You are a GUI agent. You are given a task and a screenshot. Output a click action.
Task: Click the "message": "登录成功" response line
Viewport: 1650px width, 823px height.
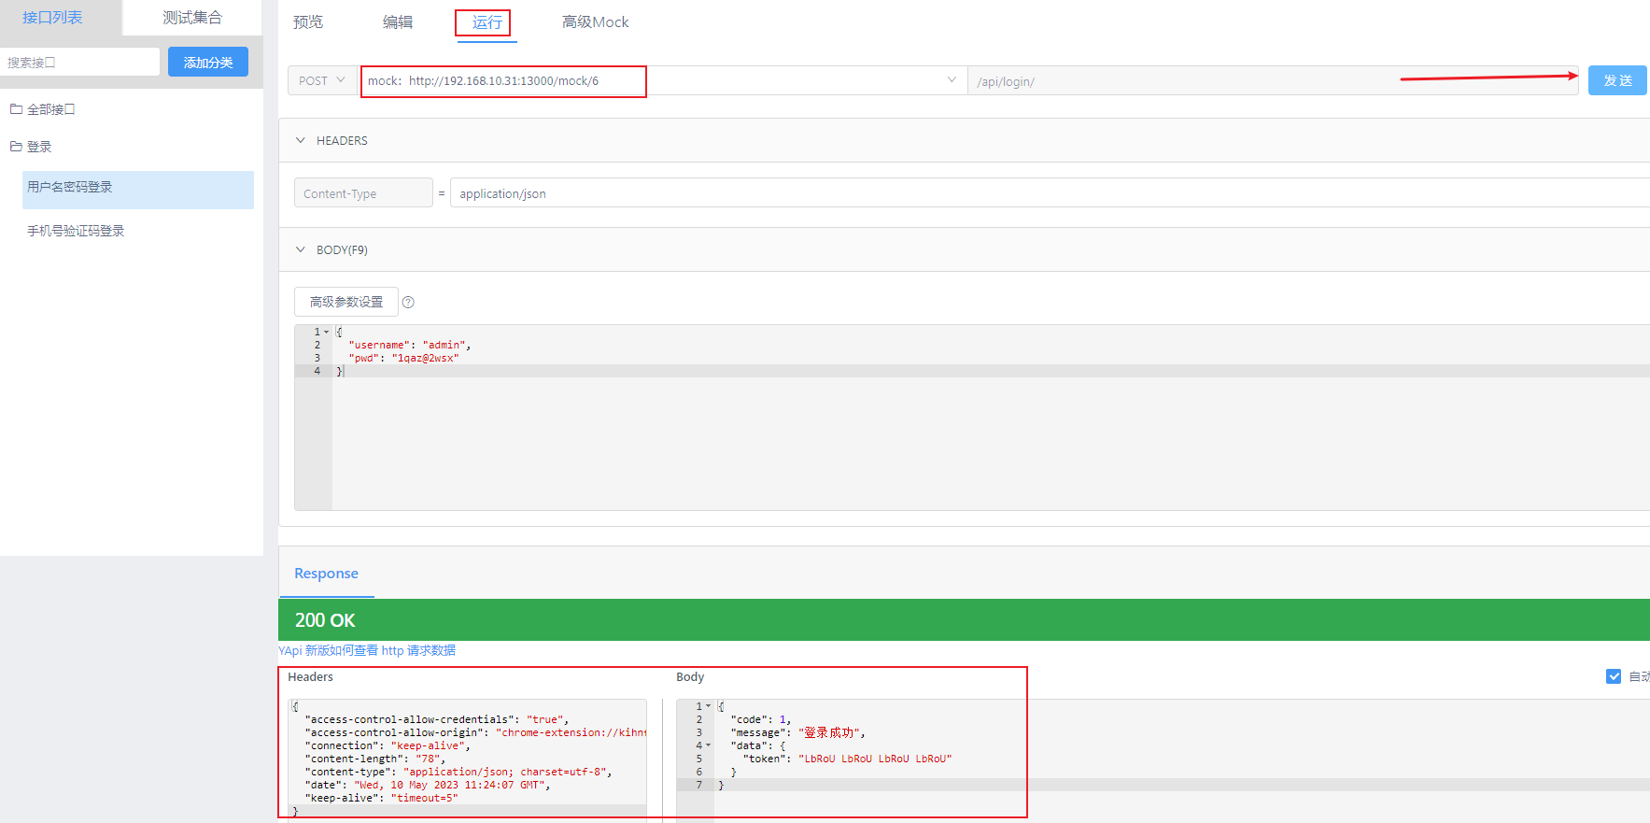click(797, 732)
